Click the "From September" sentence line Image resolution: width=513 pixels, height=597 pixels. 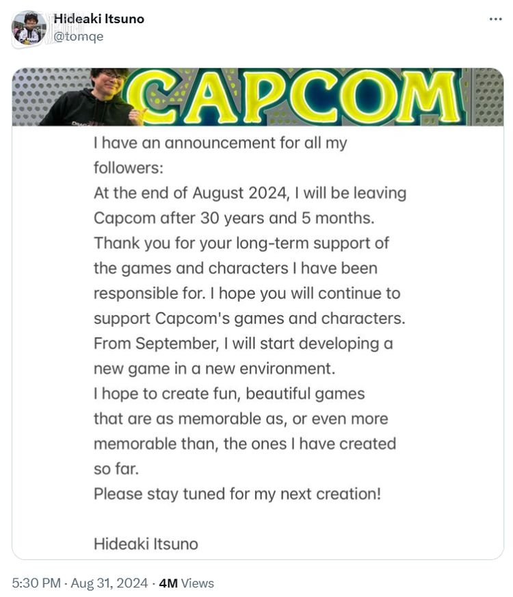tap(243, 343)
